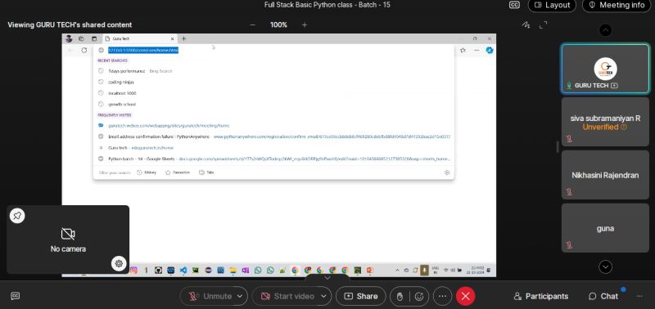Expand shared content to full screen
Viewport: 655px width, 309px height.
click(543, 25)
